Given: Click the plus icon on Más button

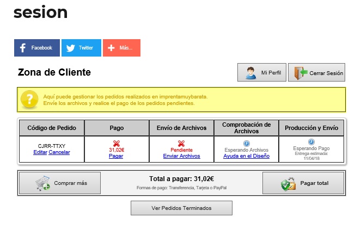Looking at the screenshot, I should pos(111,48).
